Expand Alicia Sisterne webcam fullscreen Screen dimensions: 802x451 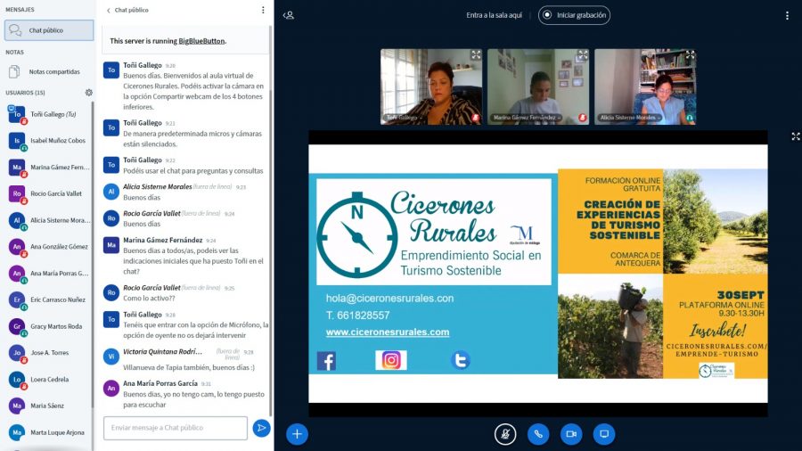[690, 54]
